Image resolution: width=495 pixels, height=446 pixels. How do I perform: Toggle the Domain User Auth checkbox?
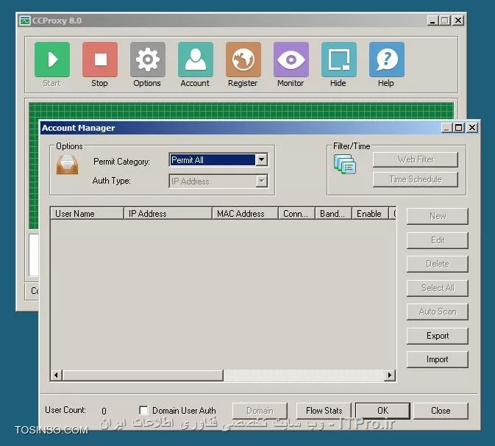click(143, 410)
